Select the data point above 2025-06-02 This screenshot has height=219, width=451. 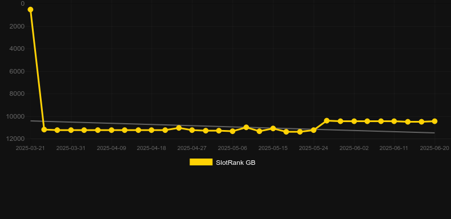[x=354, y=121]
